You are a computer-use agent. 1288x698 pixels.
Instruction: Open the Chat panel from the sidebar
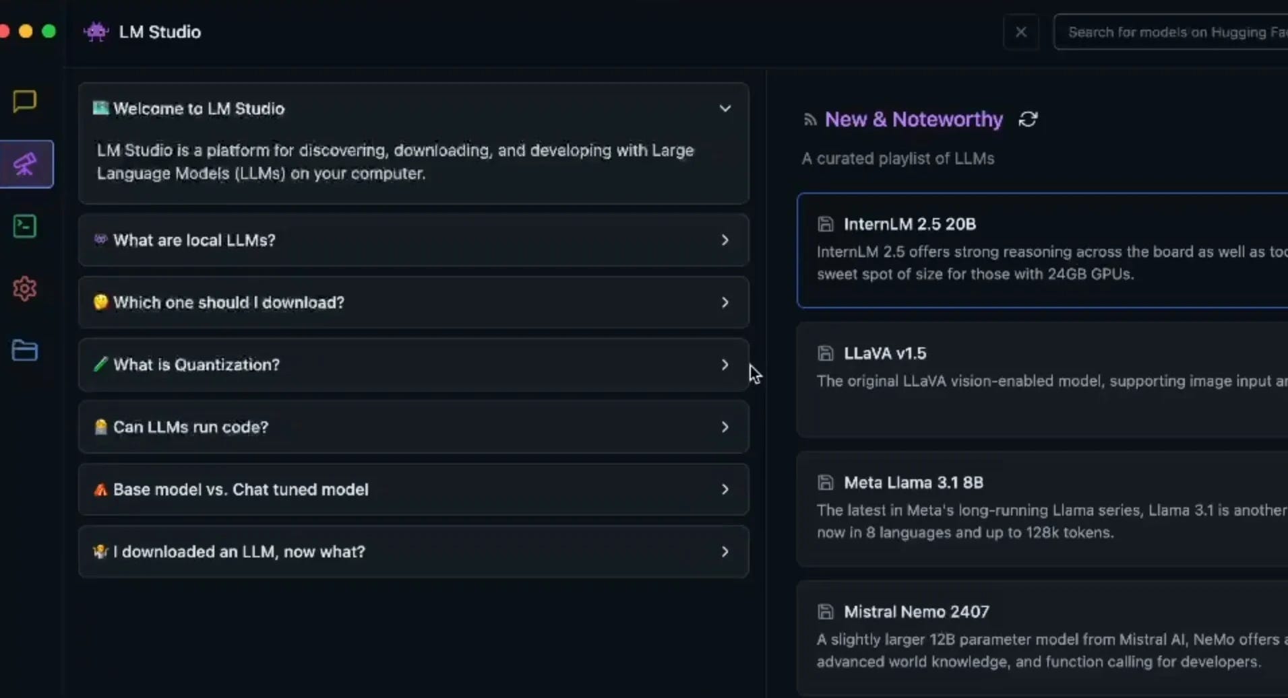click(x=24, y=102)
